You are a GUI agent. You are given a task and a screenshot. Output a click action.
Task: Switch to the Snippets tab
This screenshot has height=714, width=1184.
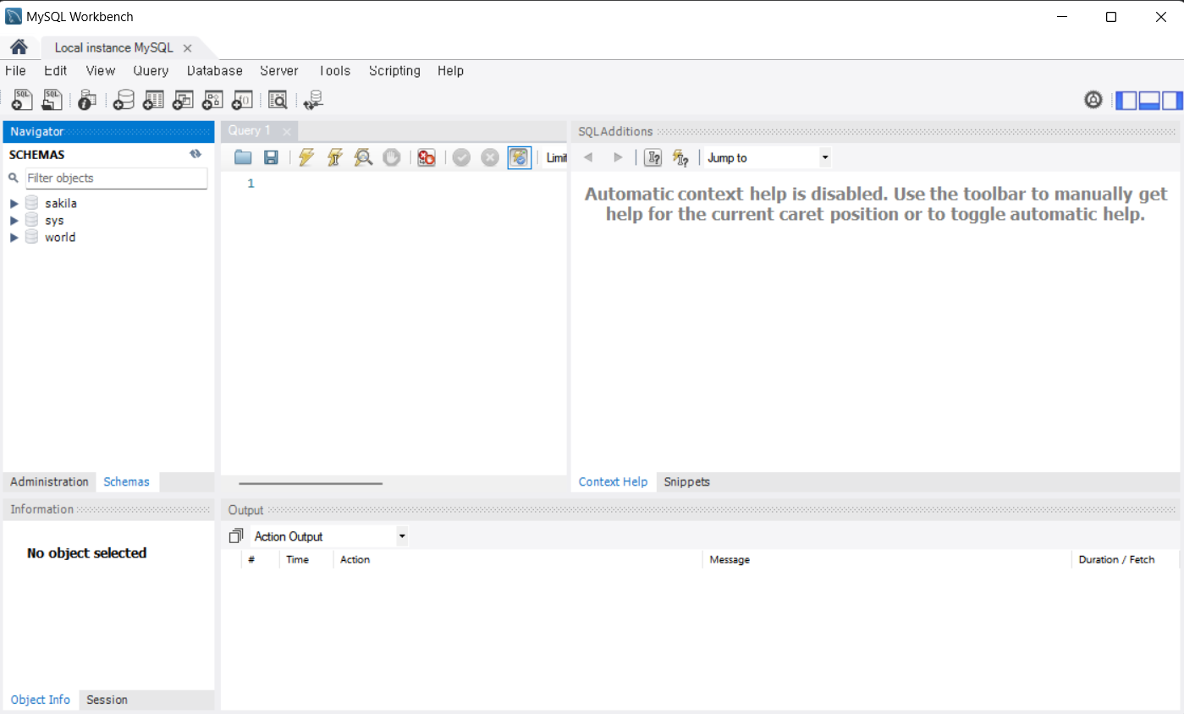point(687,481)
